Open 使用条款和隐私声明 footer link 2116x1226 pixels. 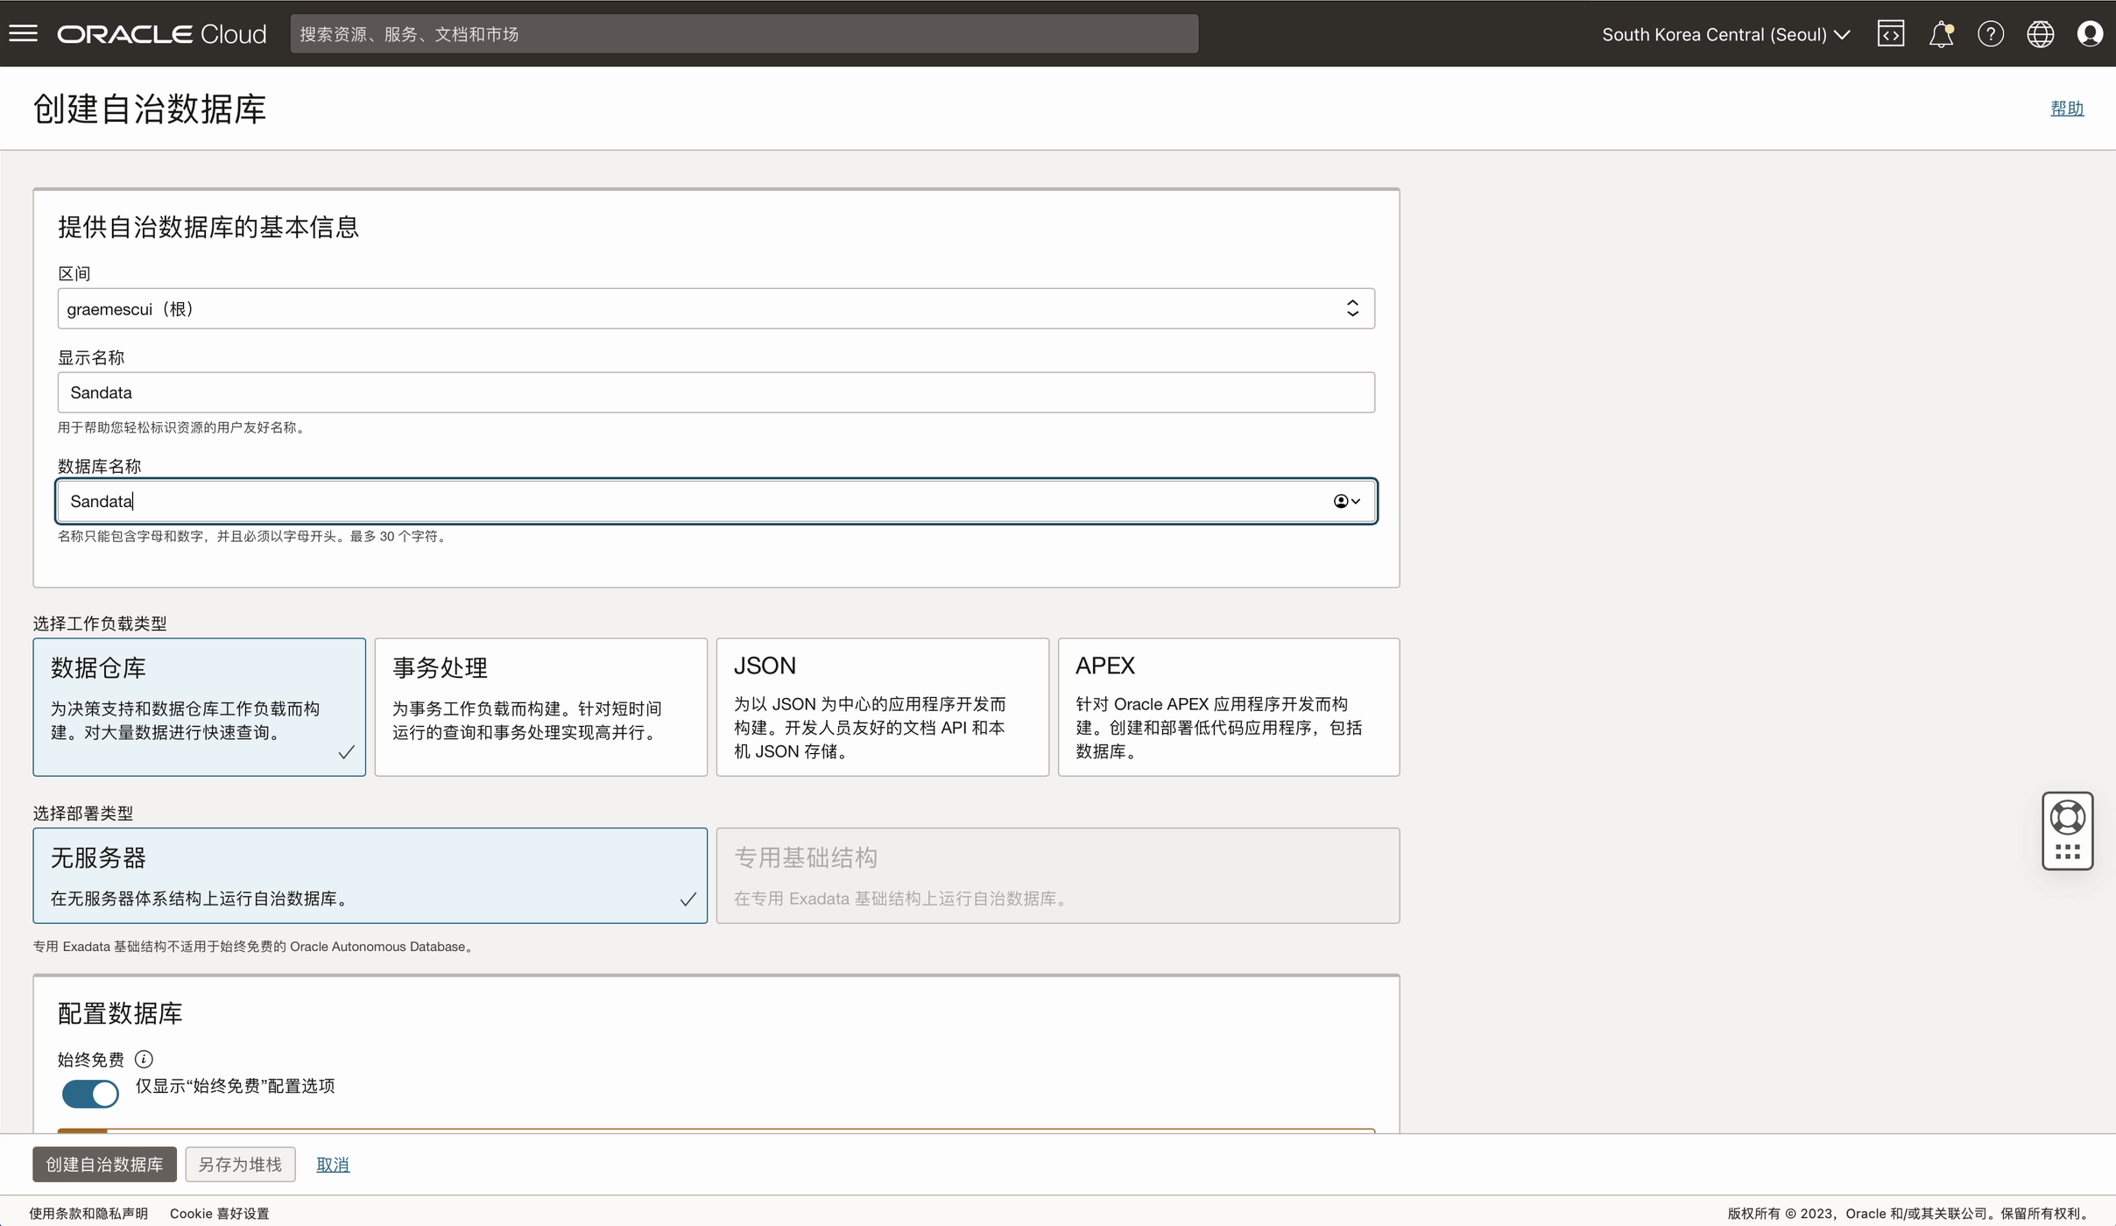88,1214
